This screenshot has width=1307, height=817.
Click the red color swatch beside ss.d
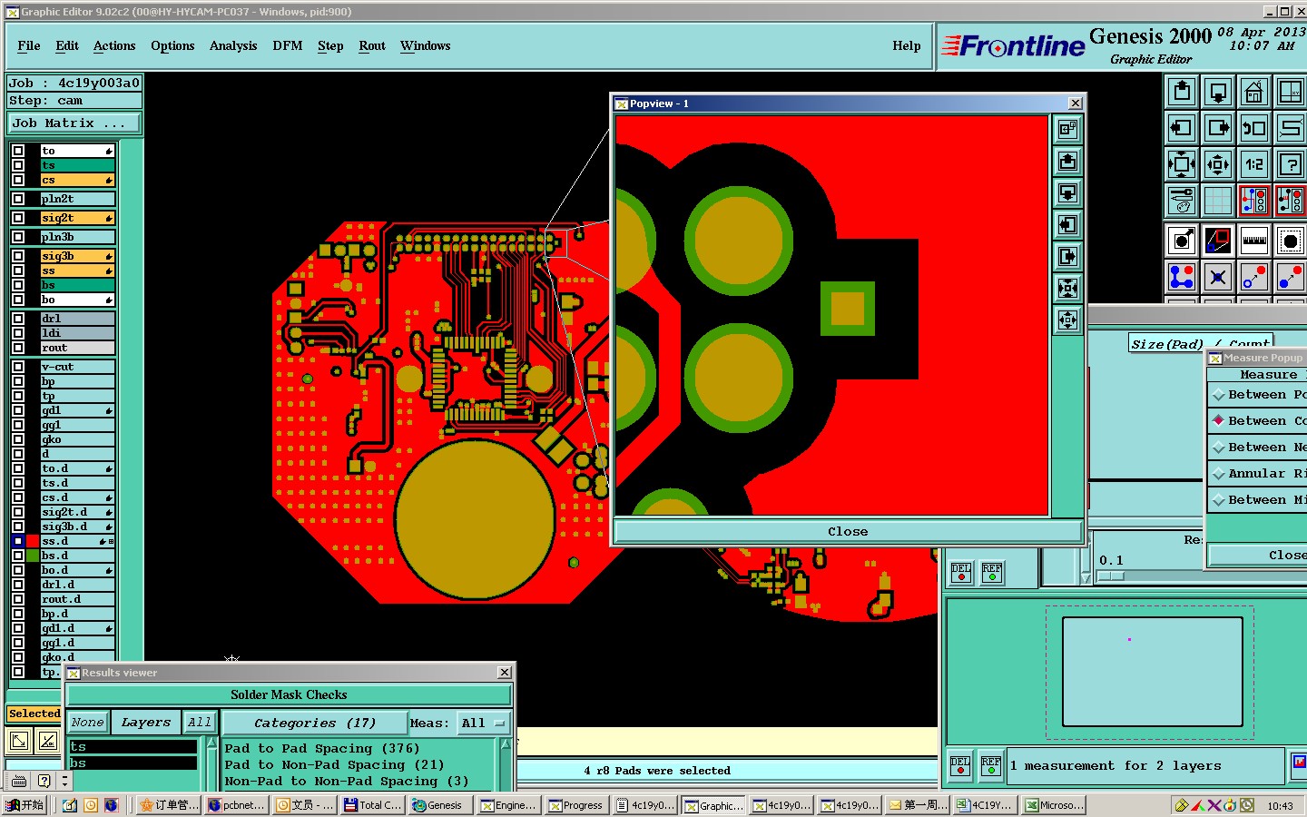point(33,541)
